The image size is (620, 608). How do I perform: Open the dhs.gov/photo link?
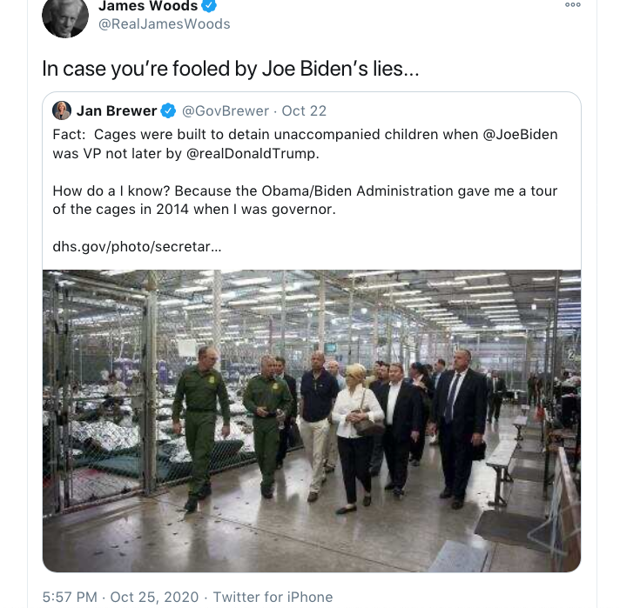point(137,246)
